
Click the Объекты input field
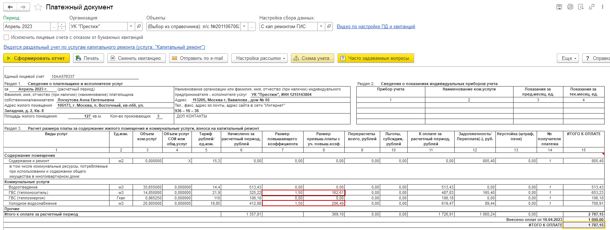click(x=194, y=26)
